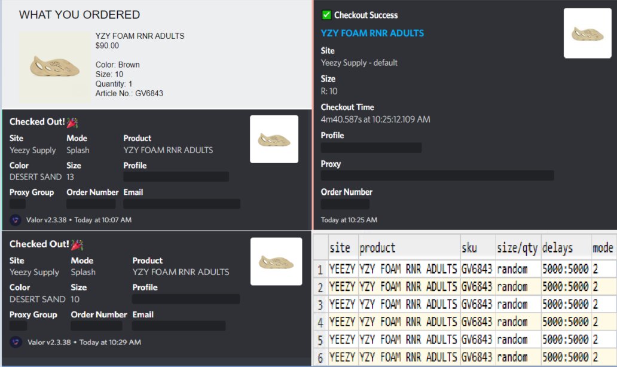This screenshot has height=367, width=617.
Task: Select row number 5 in the task table
Action: tap(320, 340)
